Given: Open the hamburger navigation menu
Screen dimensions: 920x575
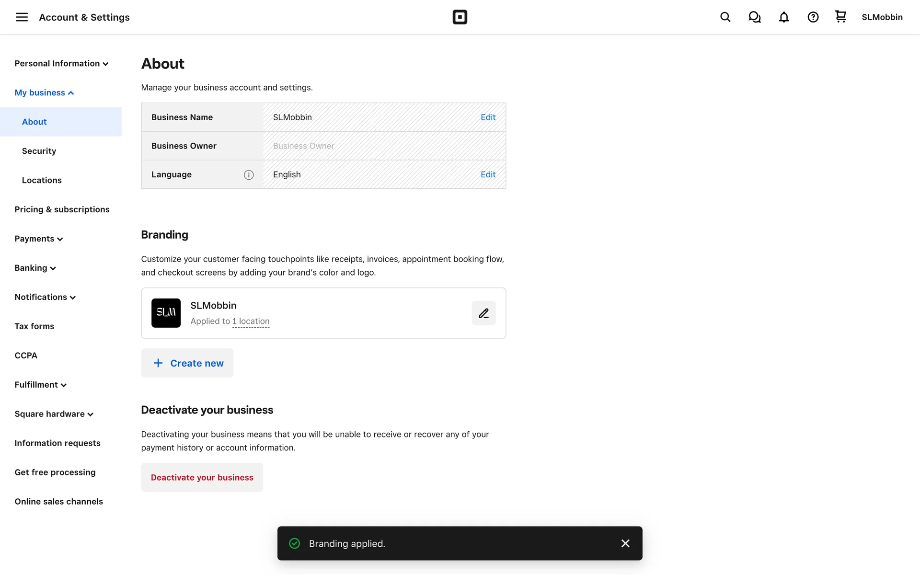Looking at the screenshot, I should click(x=22, y=17).
